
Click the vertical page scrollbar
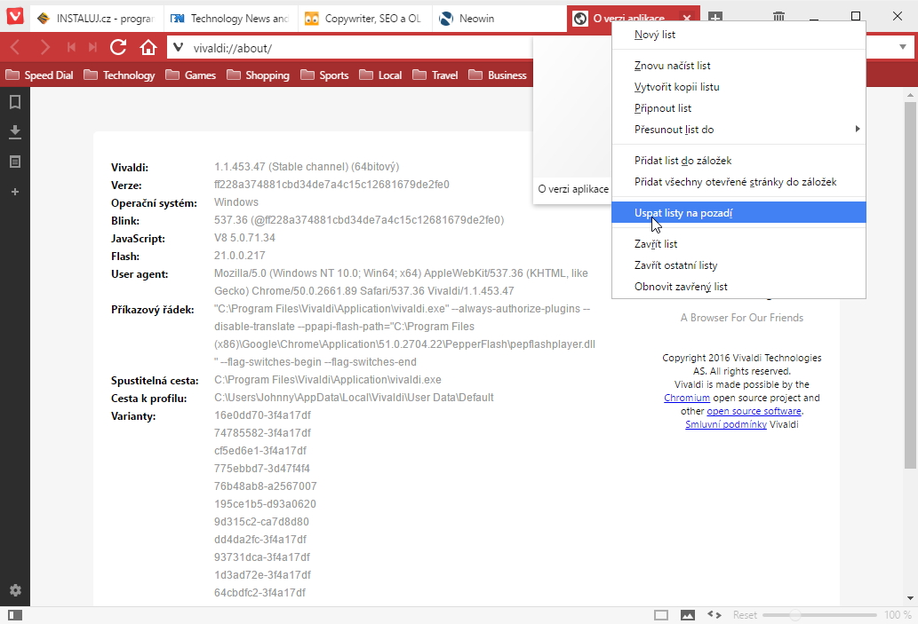click(910, 285)
